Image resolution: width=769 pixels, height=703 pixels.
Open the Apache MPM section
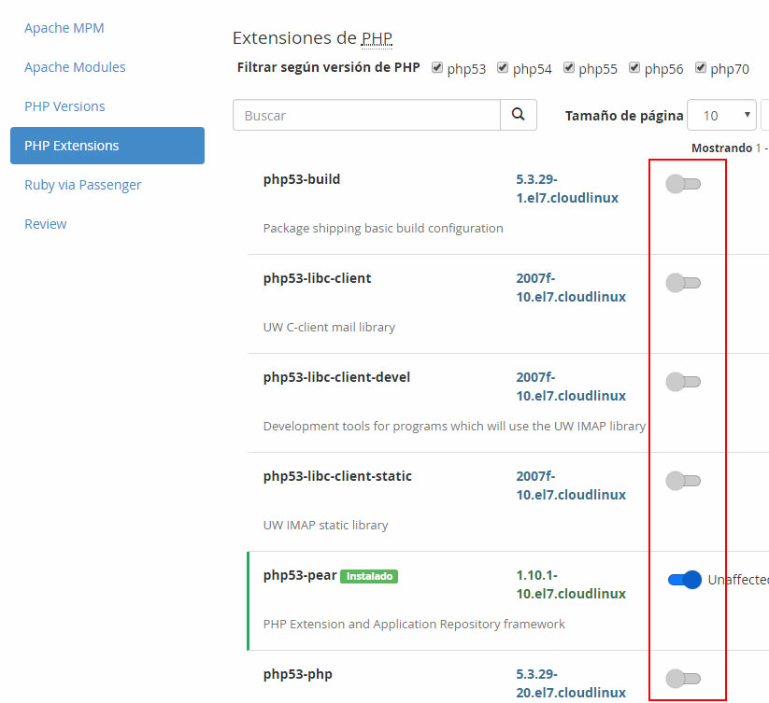[64, 28]
